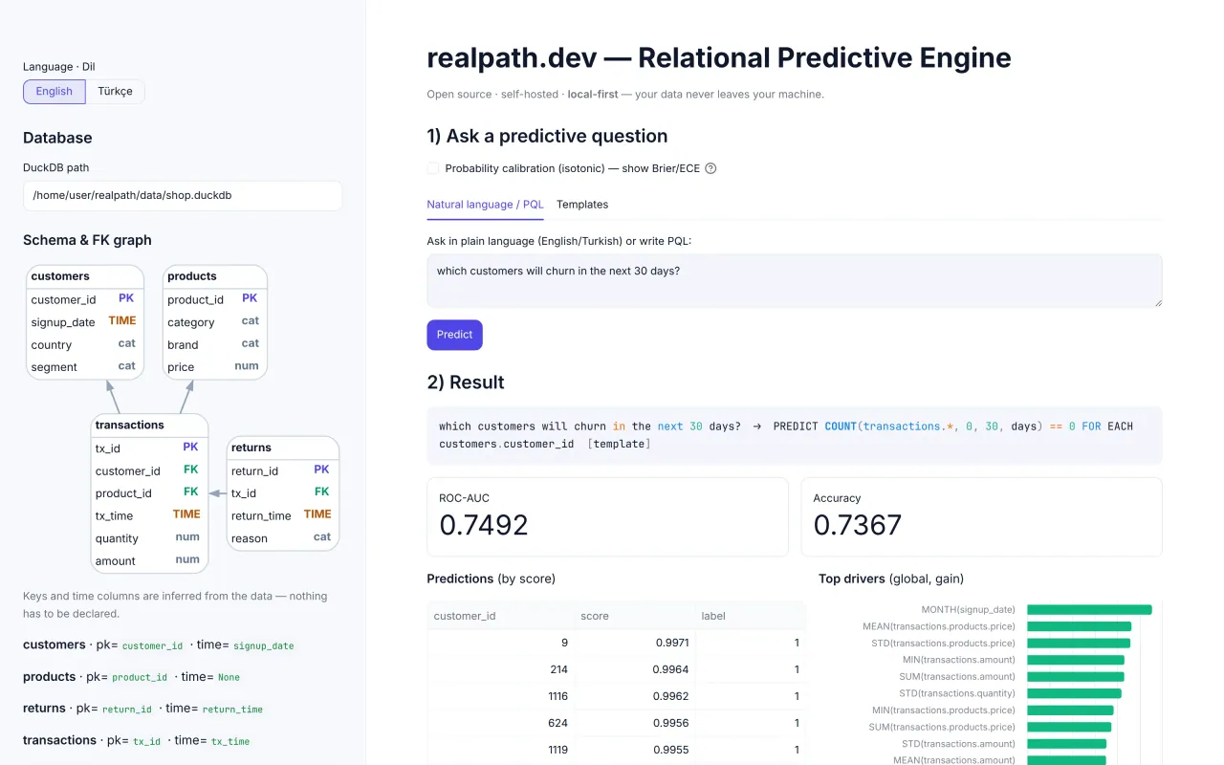Click score cell 0.9971
Viewport: 1224px width, 765px height.
635,643
